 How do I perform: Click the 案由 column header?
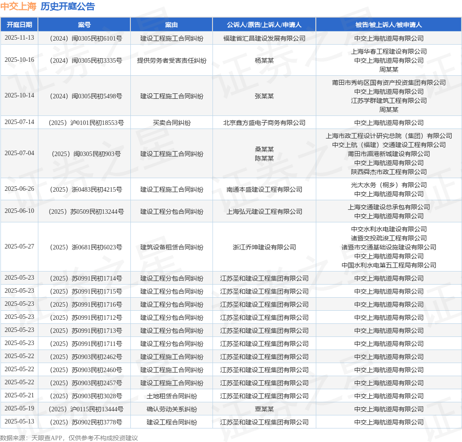pyautogui.click(x=171, y=25)
